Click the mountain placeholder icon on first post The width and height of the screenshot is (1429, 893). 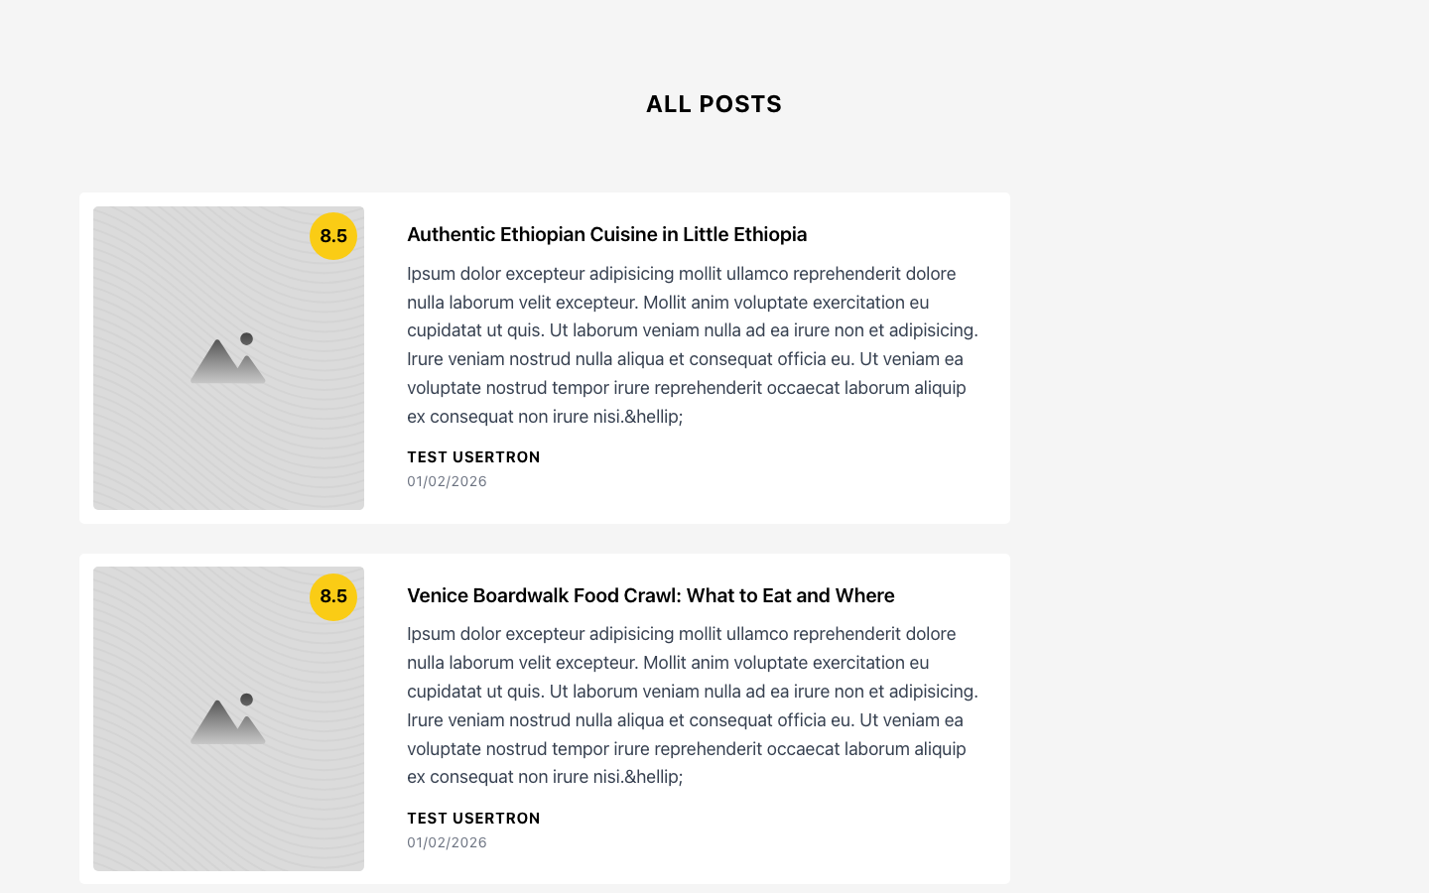point(228,357)
